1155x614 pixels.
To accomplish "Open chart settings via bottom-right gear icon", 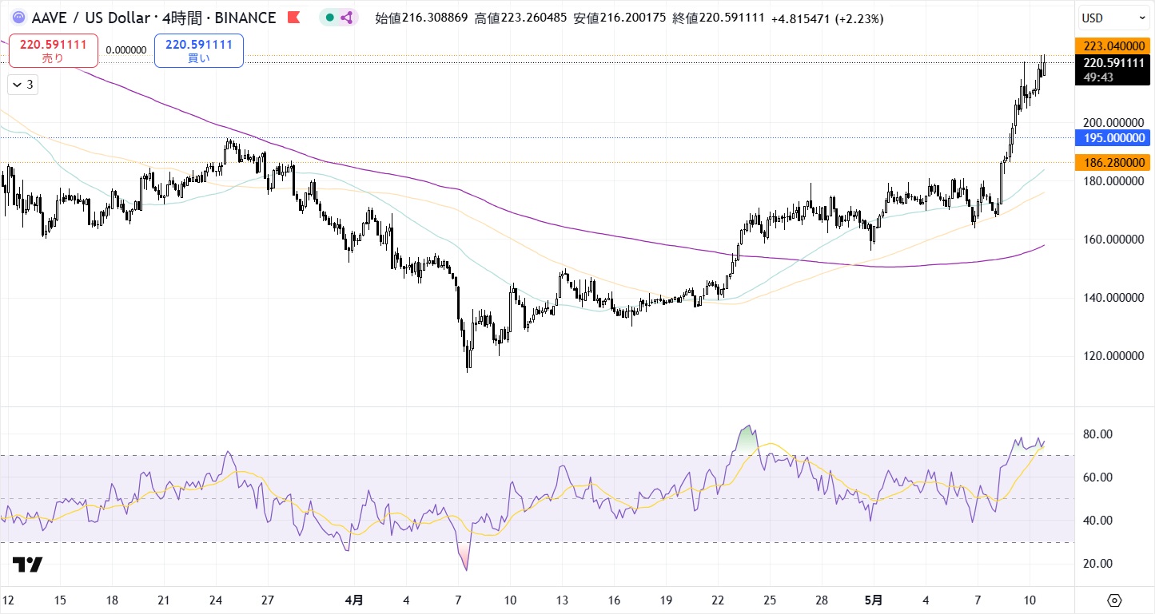I will tap(1115, 600).
